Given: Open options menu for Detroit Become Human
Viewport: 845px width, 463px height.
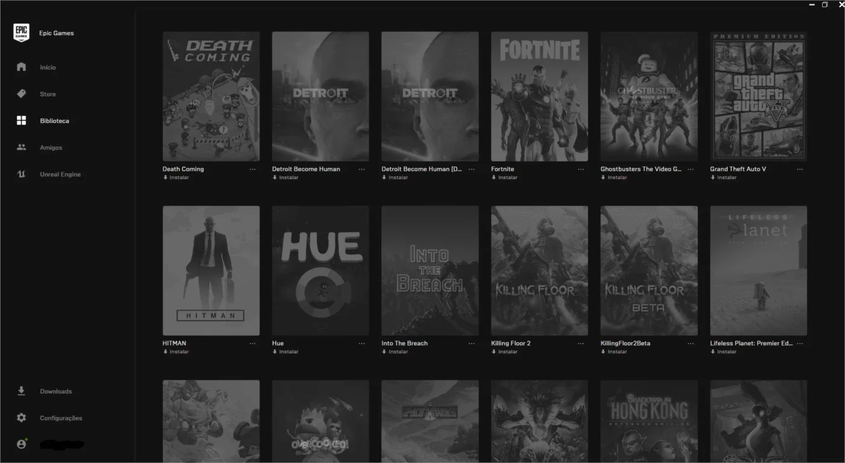Looking at the screenshot, I should point(362,169).
